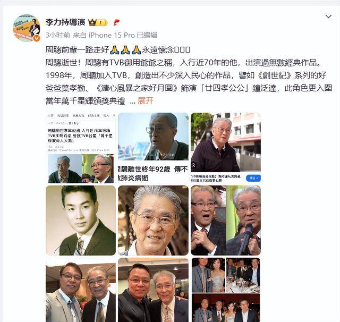Expand full post text via 展开
340x322 pixels.
click(146, 101)
